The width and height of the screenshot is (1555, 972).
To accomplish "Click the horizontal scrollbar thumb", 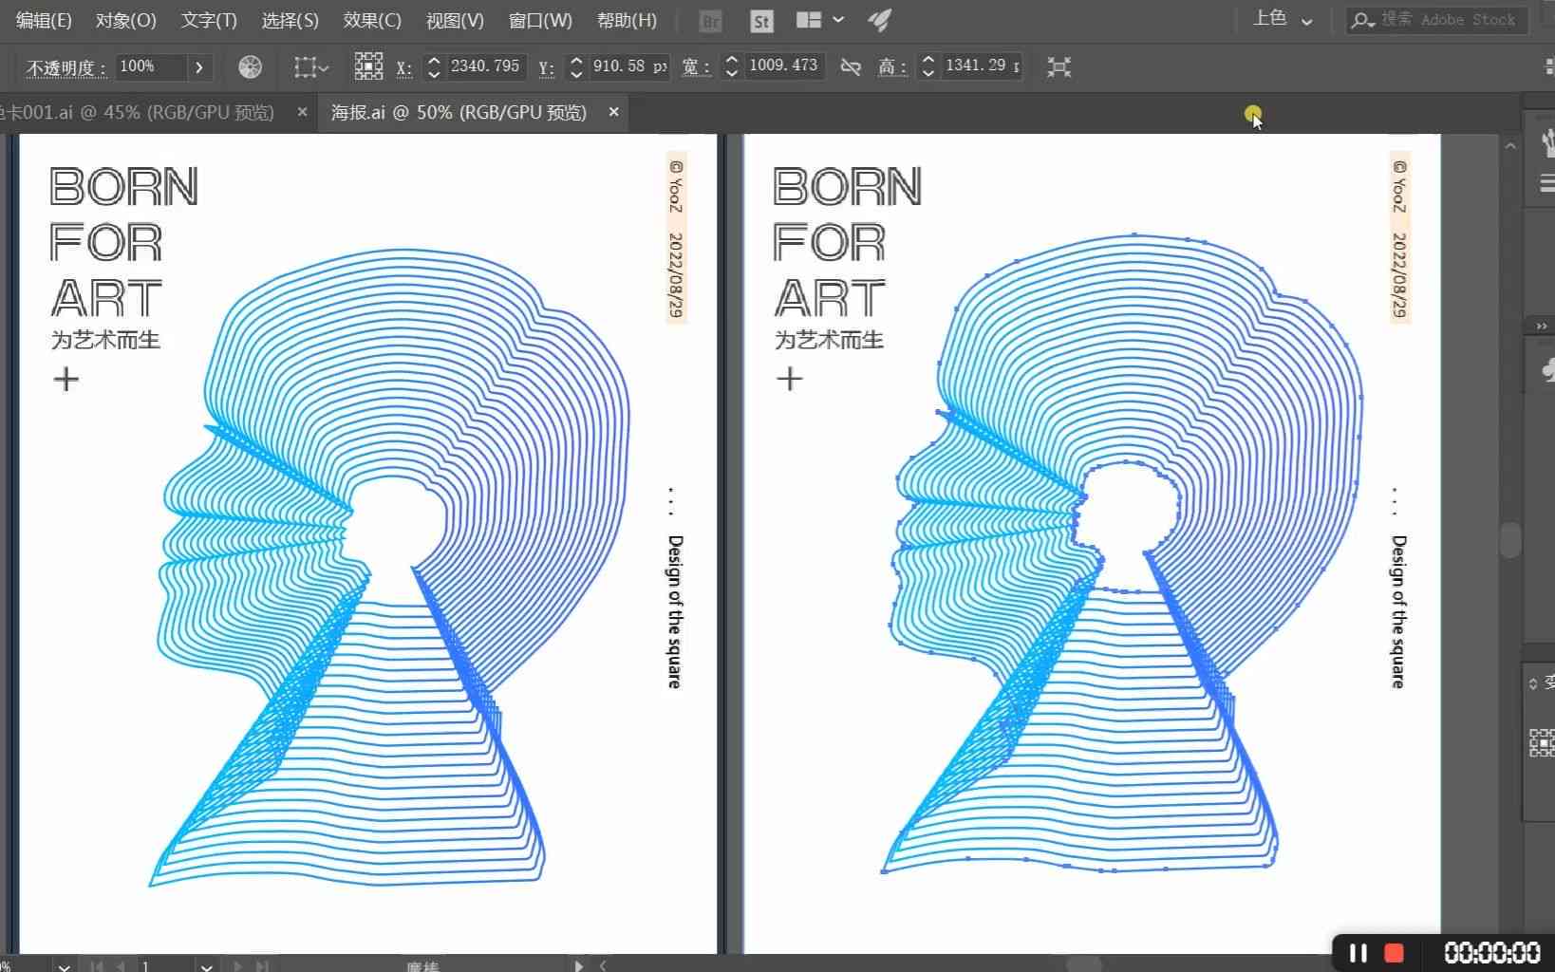I will [1083, 965].
